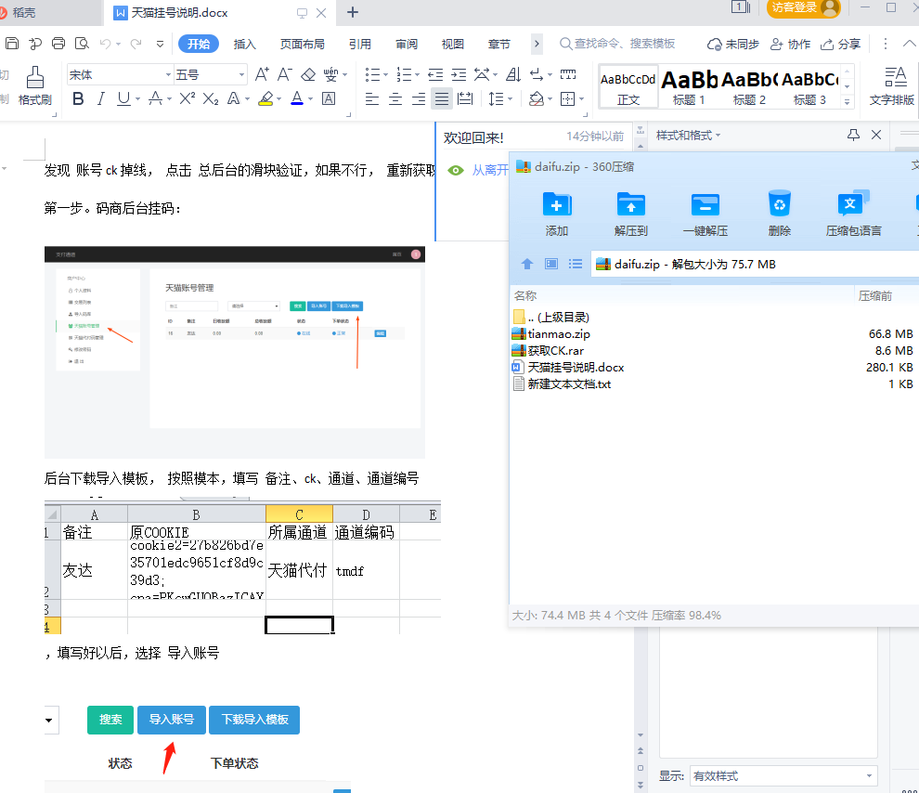Open the 显示 有效样式 dropdown
Screen dimensions: 919x793
click(x=783, y=776)
